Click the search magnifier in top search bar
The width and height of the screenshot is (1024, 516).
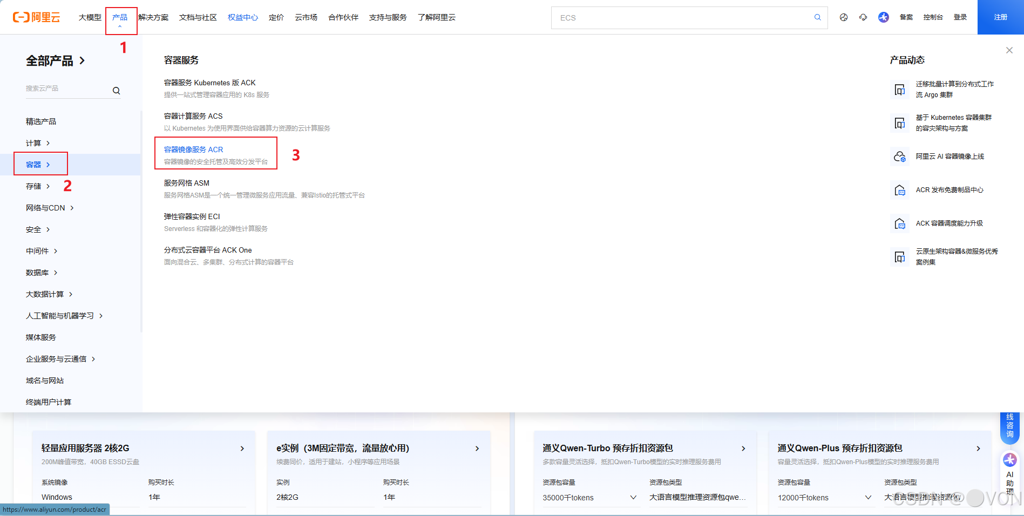pos(818,17)
